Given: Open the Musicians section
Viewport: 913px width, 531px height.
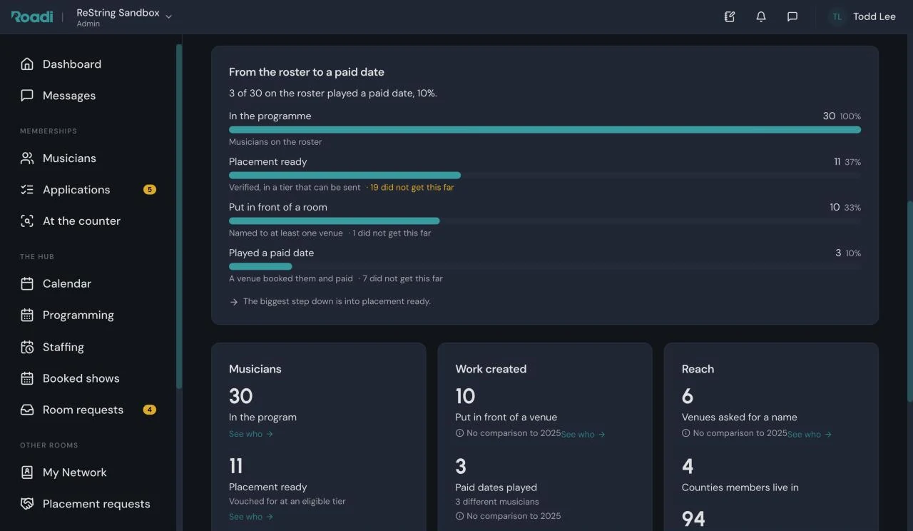Looking at the screenshot, I should pos(69,158).
